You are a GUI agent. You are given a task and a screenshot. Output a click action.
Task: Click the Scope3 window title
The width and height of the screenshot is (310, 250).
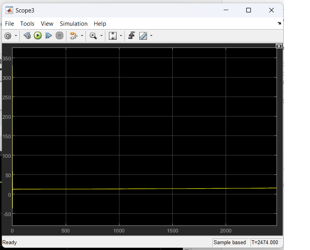[25, 11]
